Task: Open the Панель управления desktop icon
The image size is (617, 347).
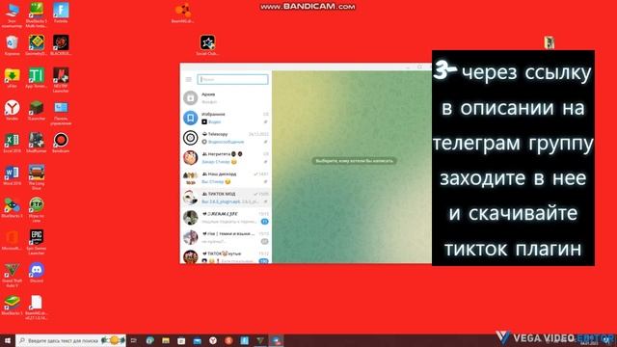Action: pos(61,113)
